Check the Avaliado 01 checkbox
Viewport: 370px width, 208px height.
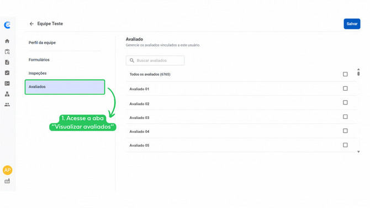(345, 89)
